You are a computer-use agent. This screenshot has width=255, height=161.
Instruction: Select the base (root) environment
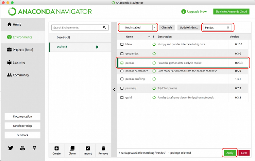click(80, 38)
